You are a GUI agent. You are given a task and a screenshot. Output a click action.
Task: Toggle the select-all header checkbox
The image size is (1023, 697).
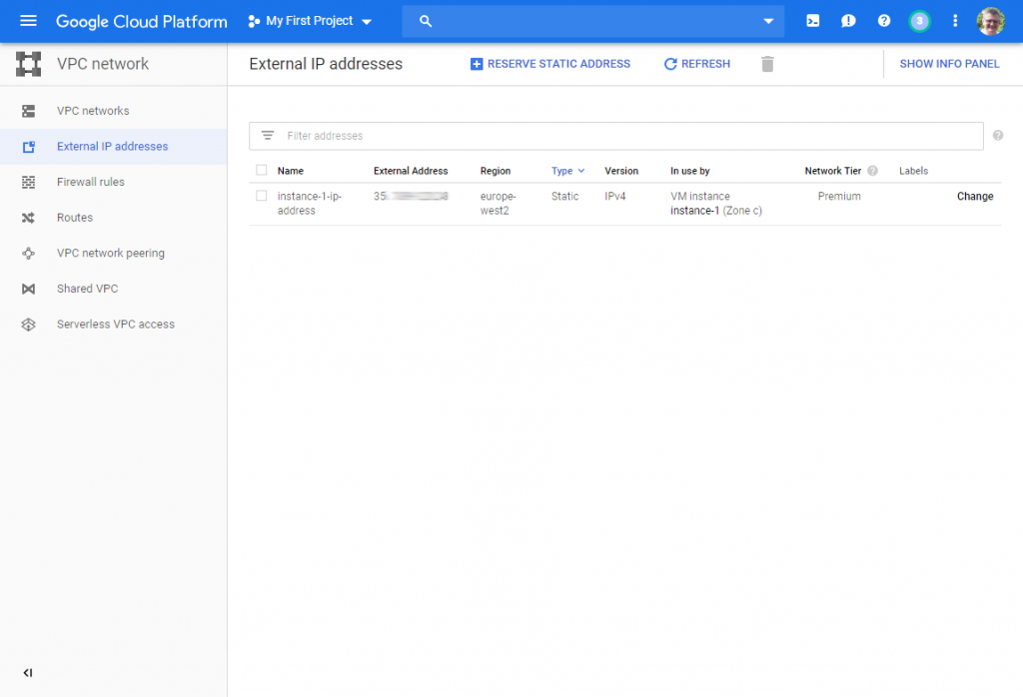point(262,170)
